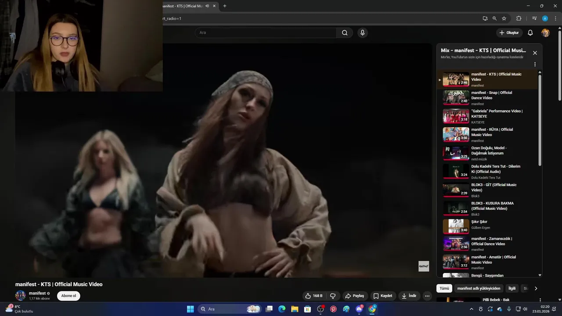Select manifest adlı yükleyiciden filter chip
562x316 pixels.
point(479,288)
